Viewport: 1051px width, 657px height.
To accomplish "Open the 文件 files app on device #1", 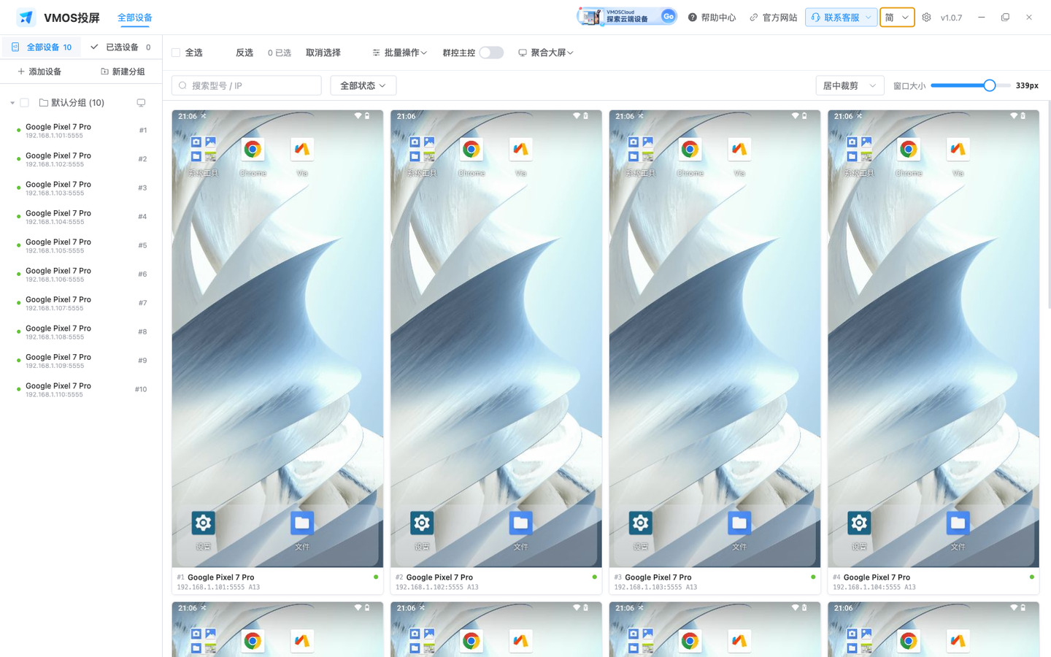I will [x=302, y=523].
